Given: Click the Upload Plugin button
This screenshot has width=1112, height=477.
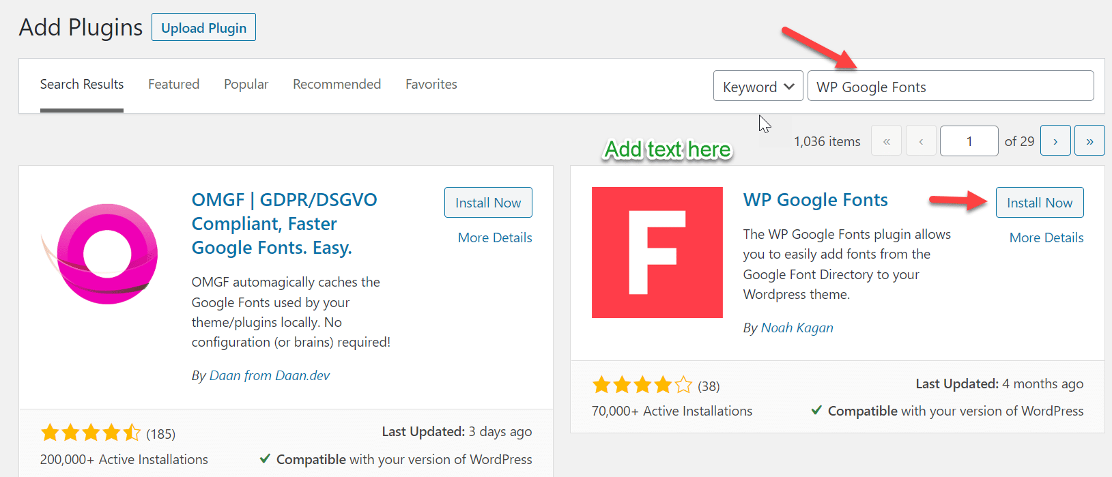Looking at the screenshot, I should point(203,27).
